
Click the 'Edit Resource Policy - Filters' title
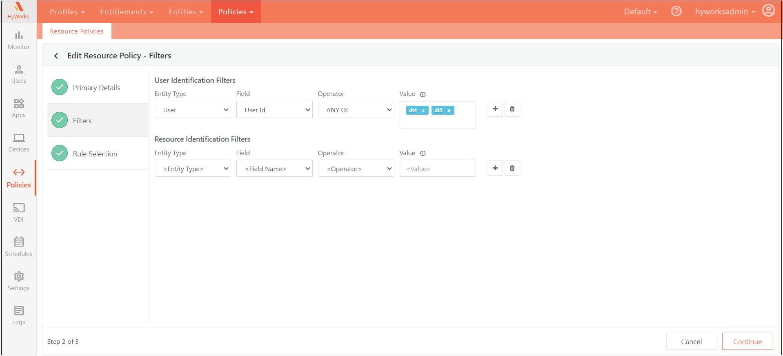[x=119, y=56]
